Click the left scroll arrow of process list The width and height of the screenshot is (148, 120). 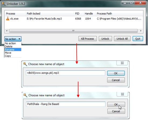pyautogui.click(x=7, y=31)
